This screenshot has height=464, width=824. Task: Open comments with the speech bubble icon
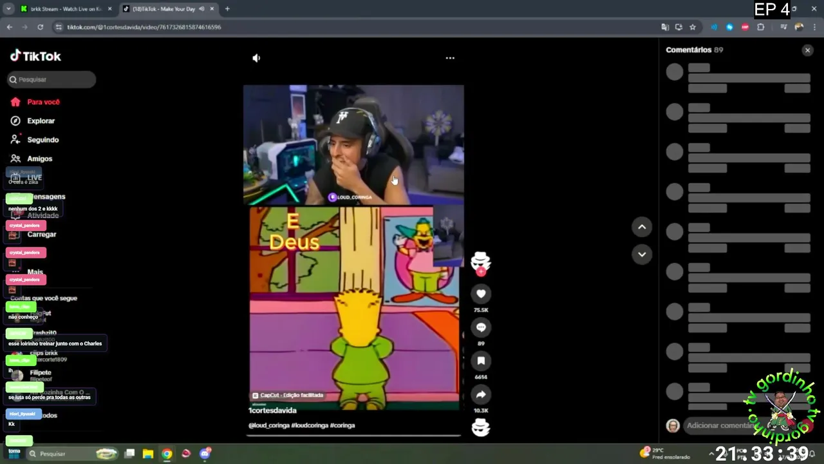pyautogui.click(x=481, y=327)
